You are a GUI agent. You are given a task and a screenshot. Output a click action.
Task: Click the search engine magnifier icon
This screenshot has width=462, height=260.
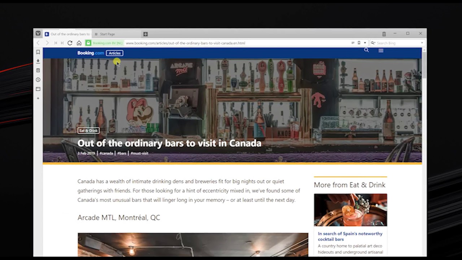tap(373, 43)
